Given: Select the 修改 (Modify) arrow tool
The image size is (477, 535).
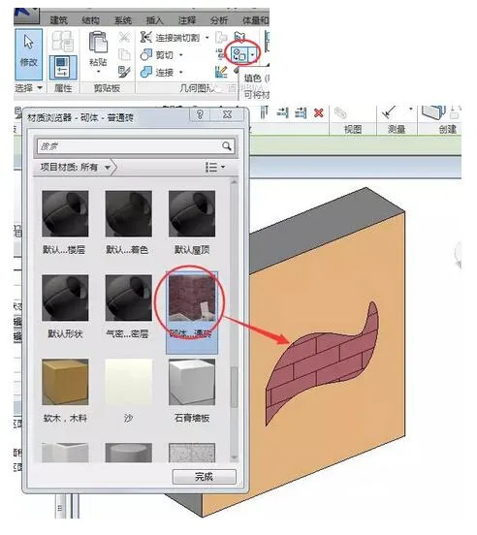Looking at the screenshot, I should [29, 54].
